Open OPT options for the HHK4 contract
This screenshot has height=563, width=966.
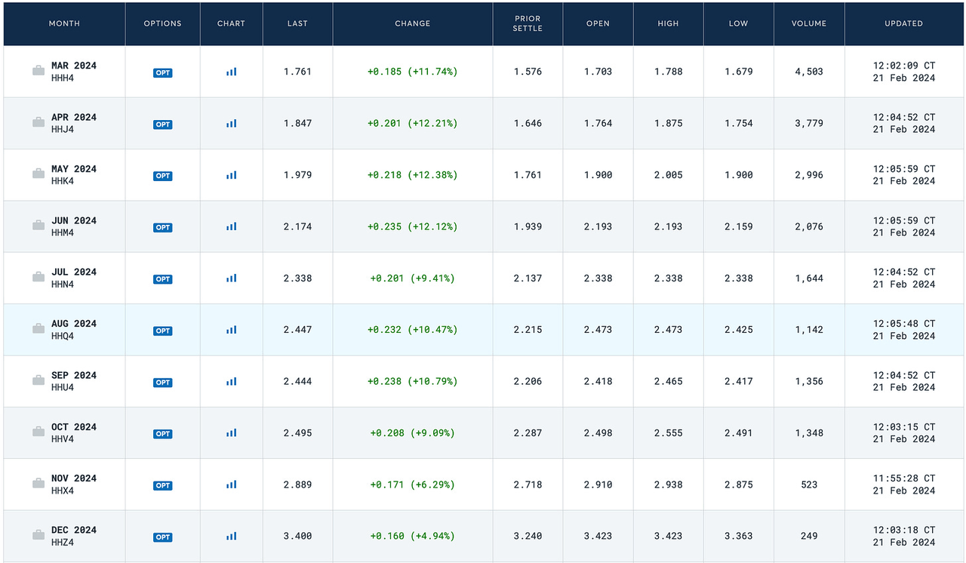tap(163, 176)
